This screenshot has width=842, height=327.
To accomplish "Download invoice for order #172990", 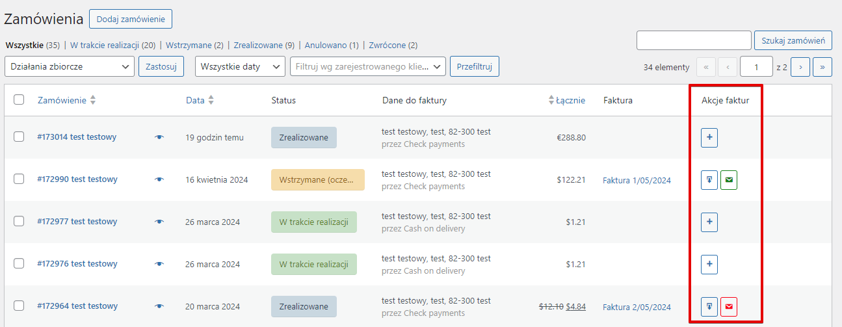I will pos(709,180).
